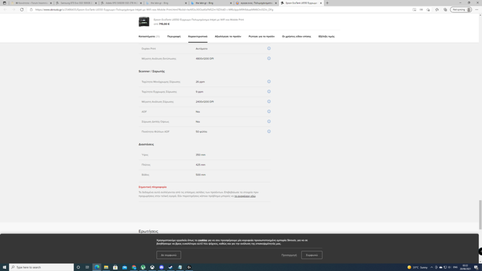Switch to Forum Insomnia browser tab
482x271 pixels.
point(31,3)
